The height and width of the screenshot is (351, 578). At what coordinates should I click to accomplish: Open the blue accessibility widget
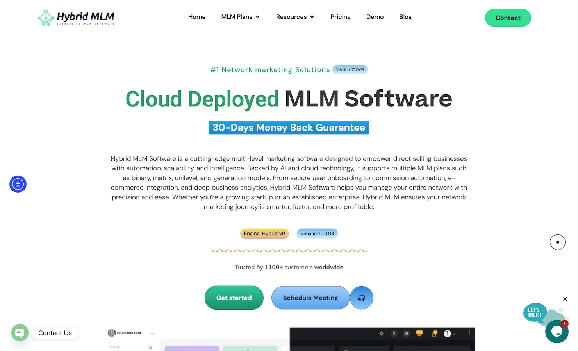[18, 184]
